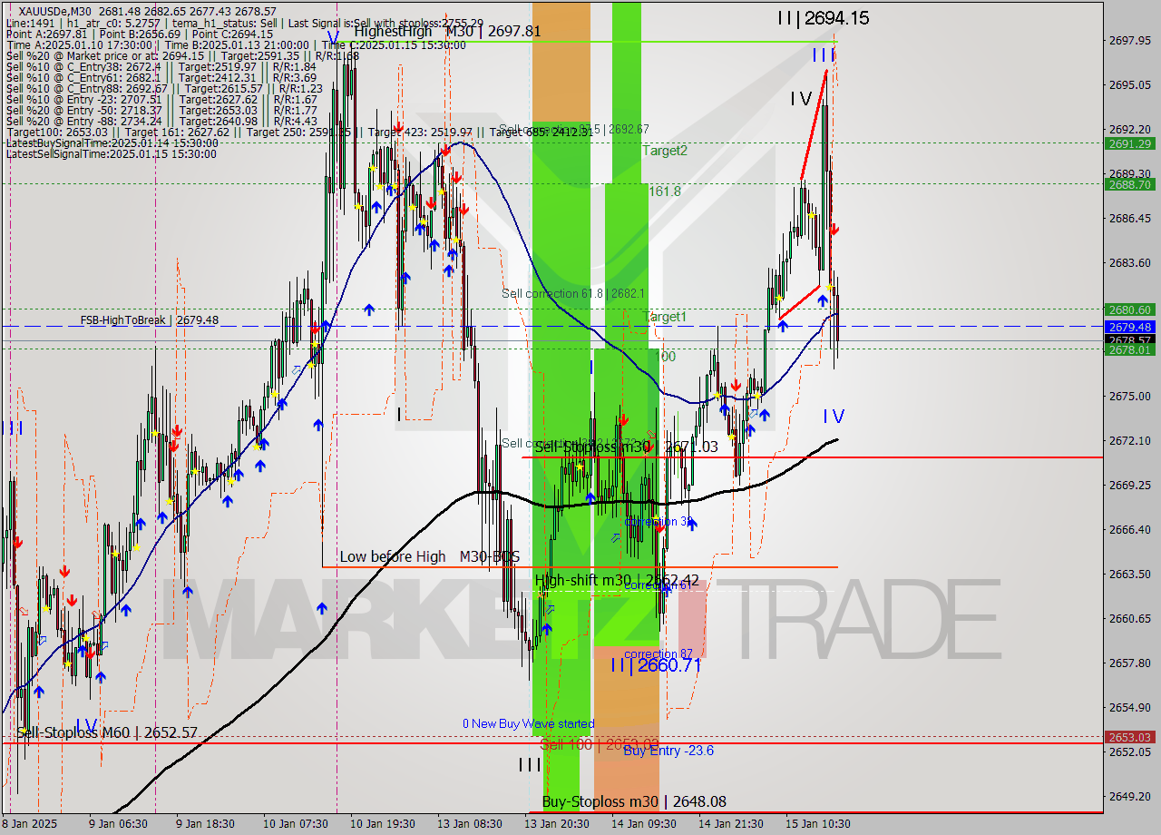Image resolution: width=1161 pixels, height=835 pixels.
Task: Click the '0 New Buy Wave started' text
Action: click(x=528, y=723)
